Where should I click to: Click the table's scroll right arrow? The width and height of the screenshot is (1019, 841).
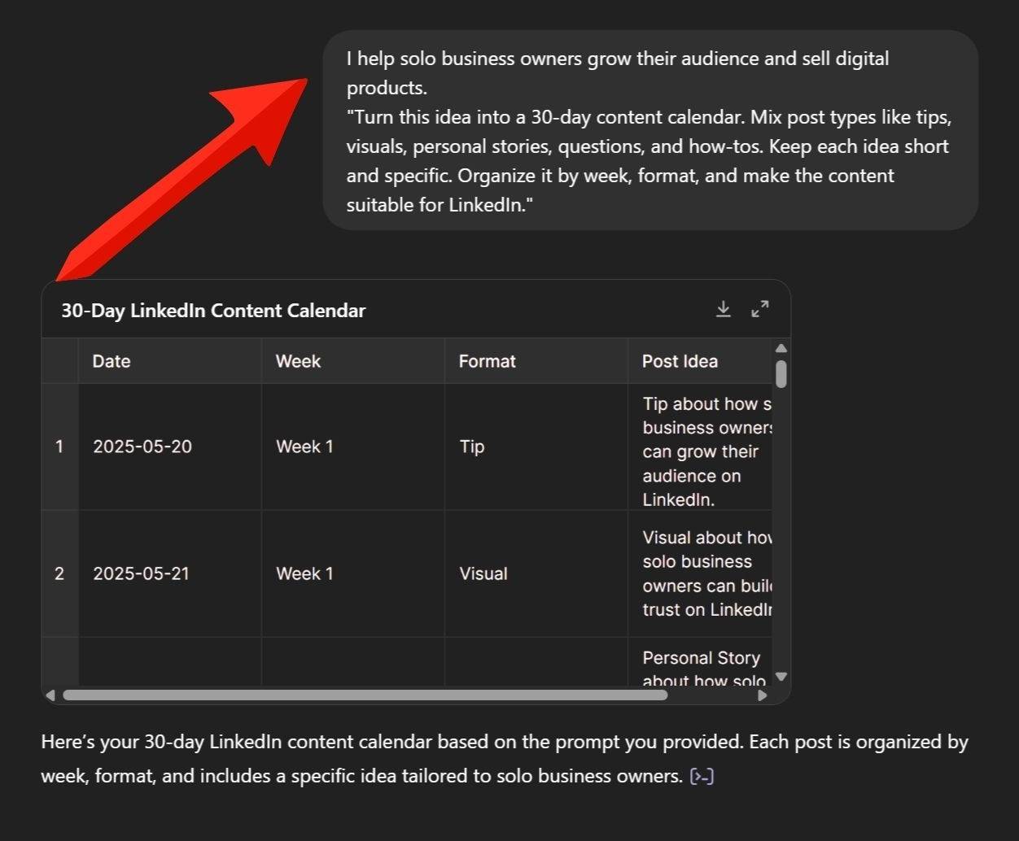point(763,695)
